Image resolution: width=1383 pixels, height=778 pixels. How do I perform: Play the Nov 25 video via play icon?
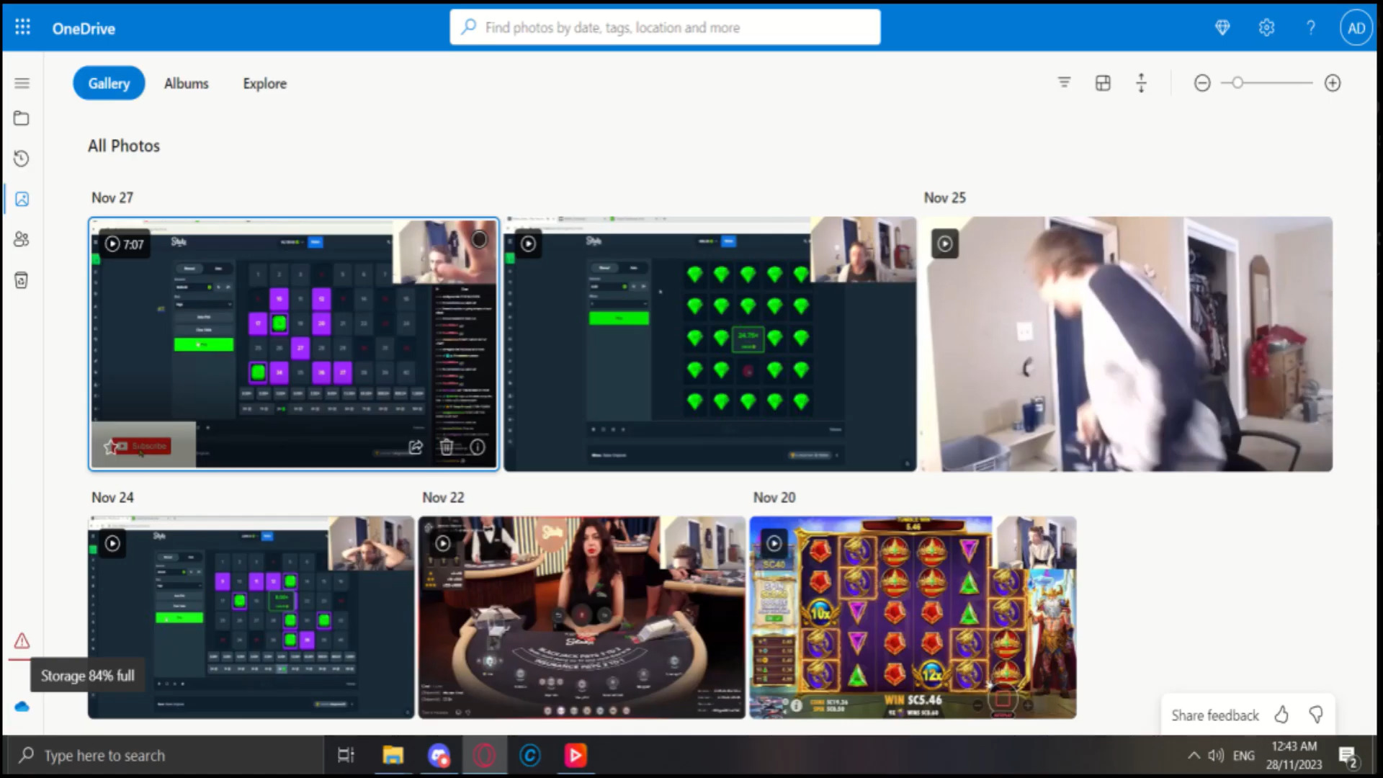[x=944, y=243]
